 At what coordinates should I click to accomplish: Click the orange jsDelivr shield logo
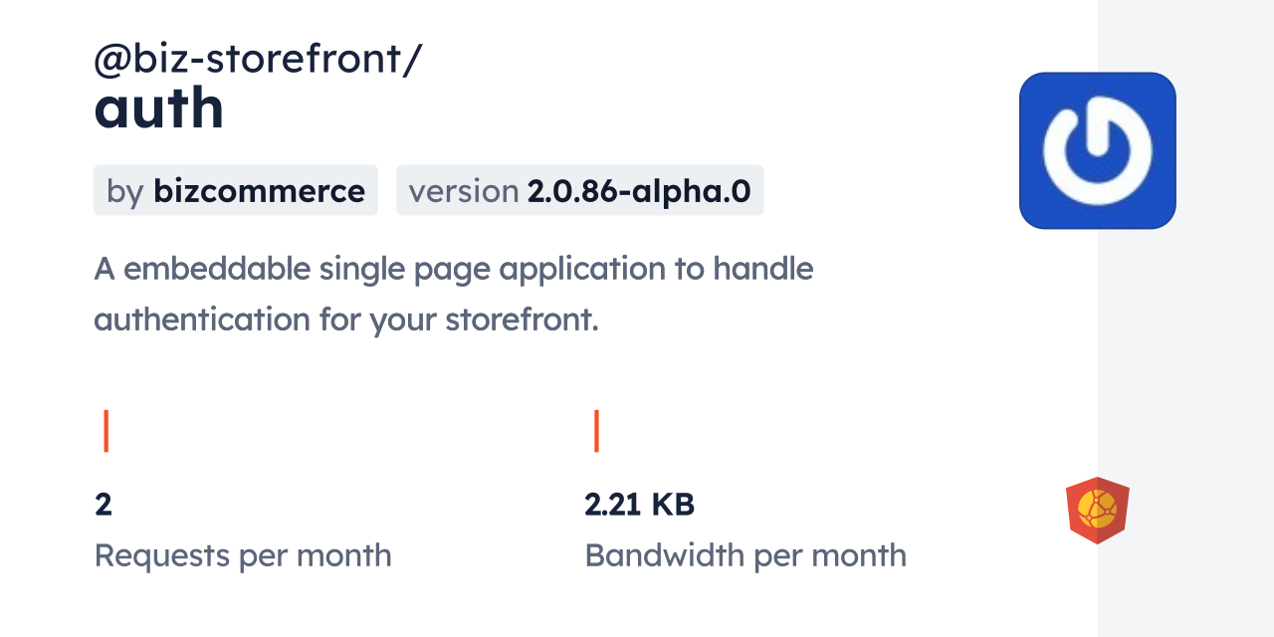pyautogui.click(x=1098, y=511)
